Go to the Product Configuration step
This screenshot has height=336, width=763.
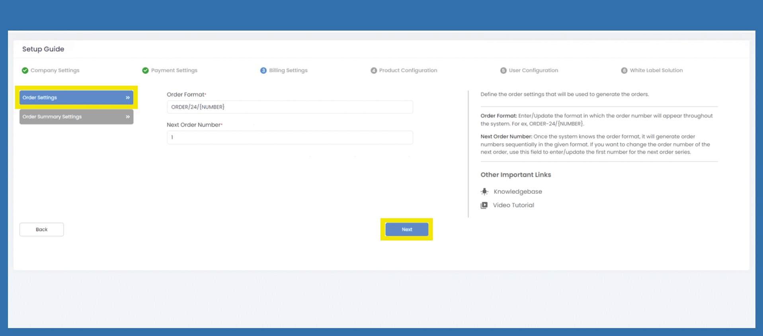408,70
